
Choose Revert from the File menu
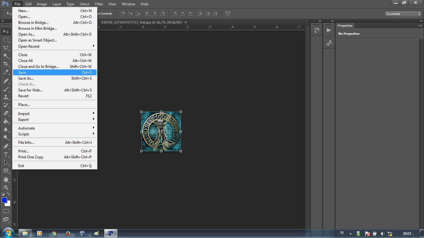pos(55,96)
